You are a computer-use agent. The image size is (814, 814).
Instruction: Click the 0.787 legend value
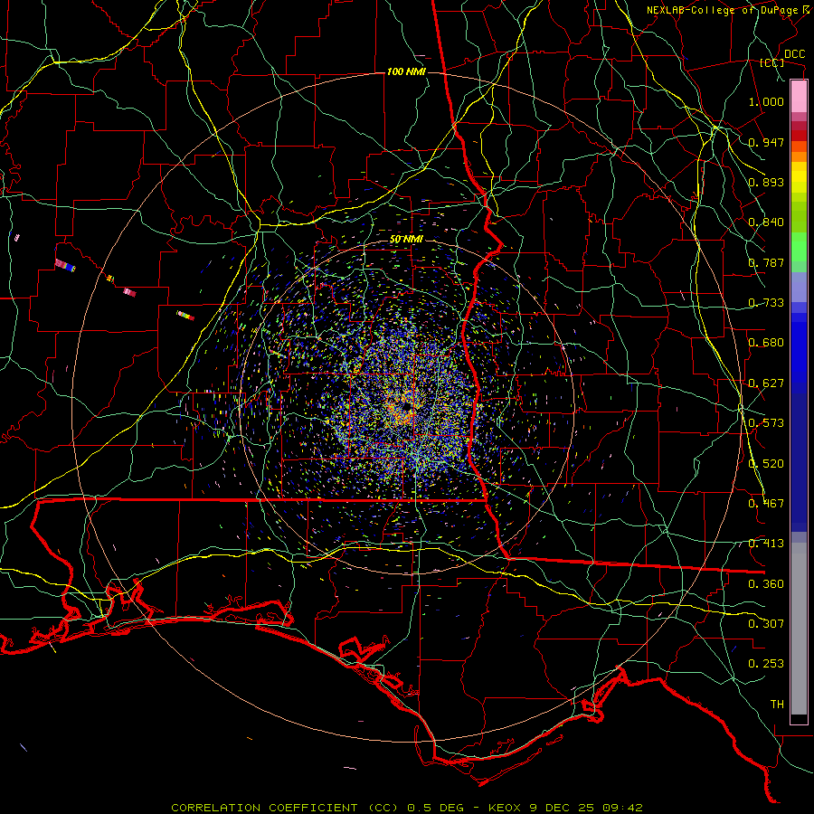(766, 262)
